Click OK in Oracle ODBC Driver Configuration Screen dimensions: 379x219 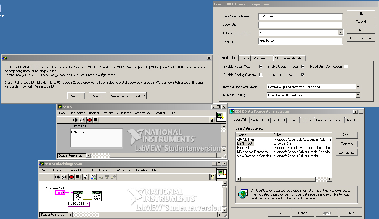pos(361,14)
